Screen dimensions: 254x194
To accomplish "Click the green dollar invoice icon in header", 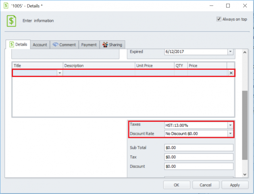I will 11,21.
